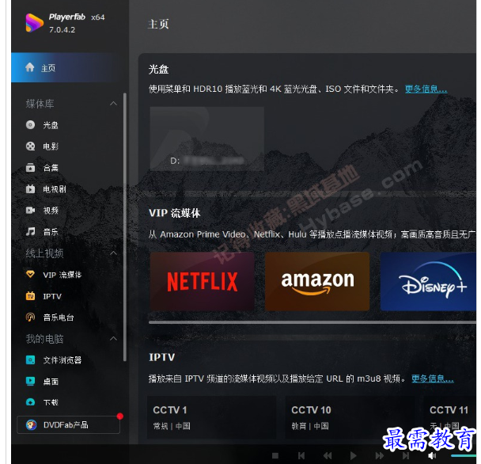Click the home icon in sidebar
This screenshot has height=464, width=481.
point(30,67)
